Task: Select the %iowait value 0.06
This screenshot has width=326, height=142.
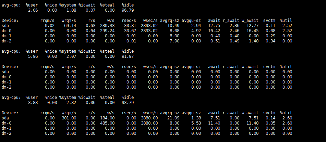Action: [x=90, y=103]
